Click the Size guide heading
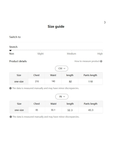Viewport: 113px width, 150px height. coord(56,26)
